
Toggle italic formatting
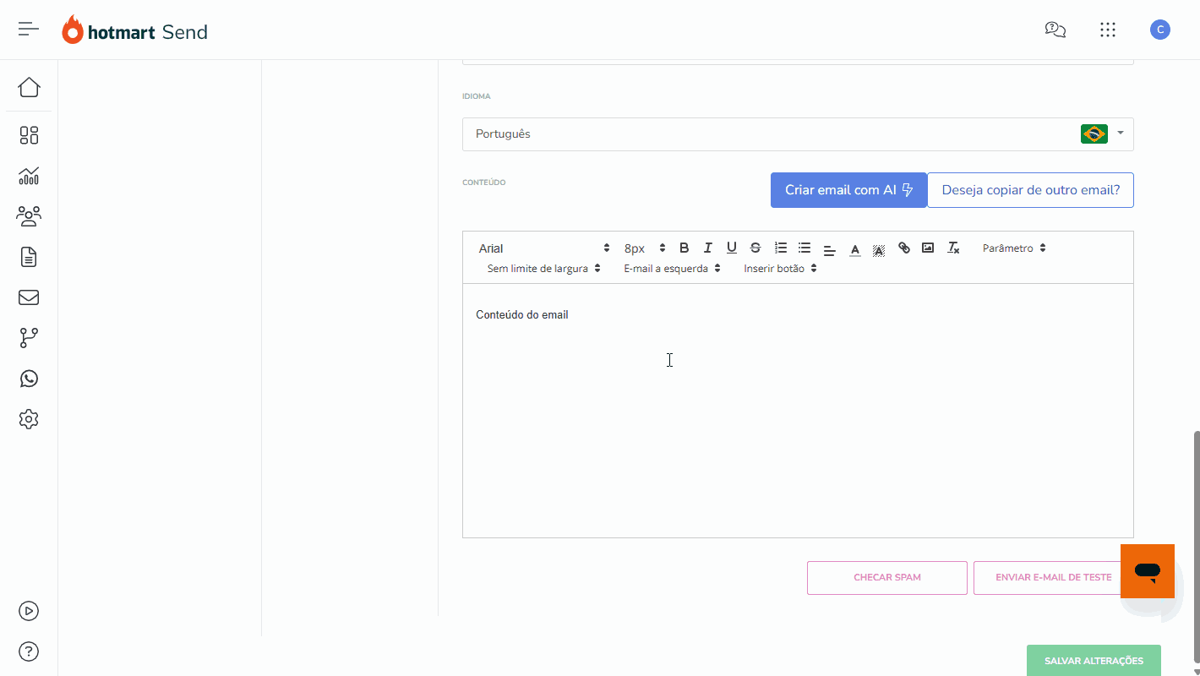click(708, 248)
